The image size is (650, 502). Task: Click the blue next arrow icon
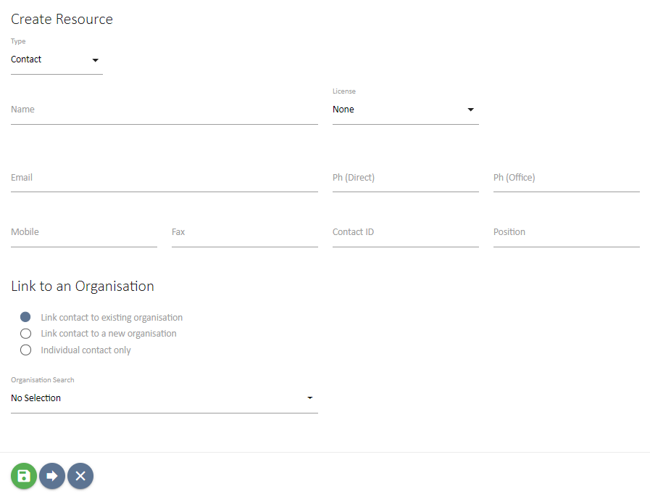tap(51, 476)
